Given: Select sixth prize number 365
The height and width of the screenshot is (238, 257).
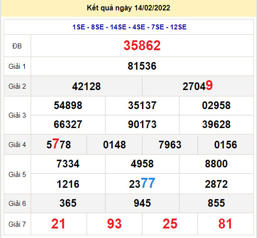Looking at the screenshot, I should [68, 203].
